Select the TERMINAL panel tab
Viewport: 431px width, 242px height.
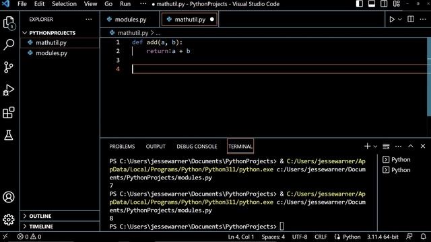pos(240,147)
